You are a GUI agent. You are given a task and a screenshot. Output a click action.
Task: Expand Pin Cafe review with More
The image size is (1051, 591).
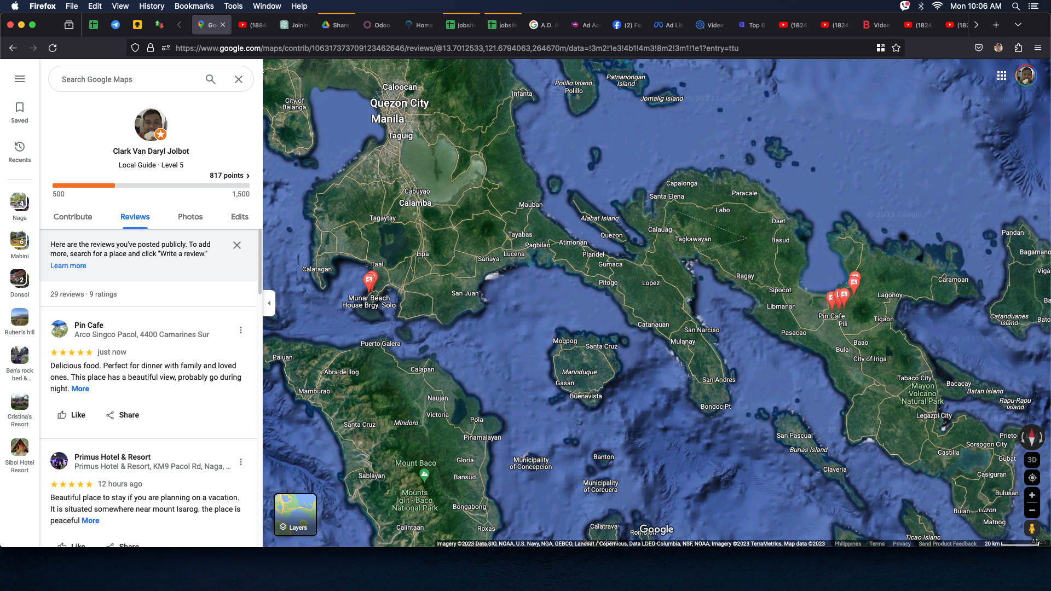(x=80, y=389)
